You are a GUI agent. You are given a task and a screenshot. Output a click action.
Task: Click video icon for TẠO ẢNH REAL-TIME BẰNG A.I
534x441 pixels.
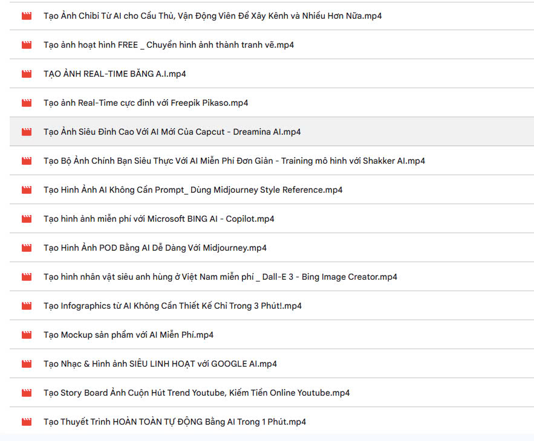[27, 74]
